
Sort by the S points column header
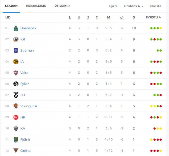click(134, 17)
